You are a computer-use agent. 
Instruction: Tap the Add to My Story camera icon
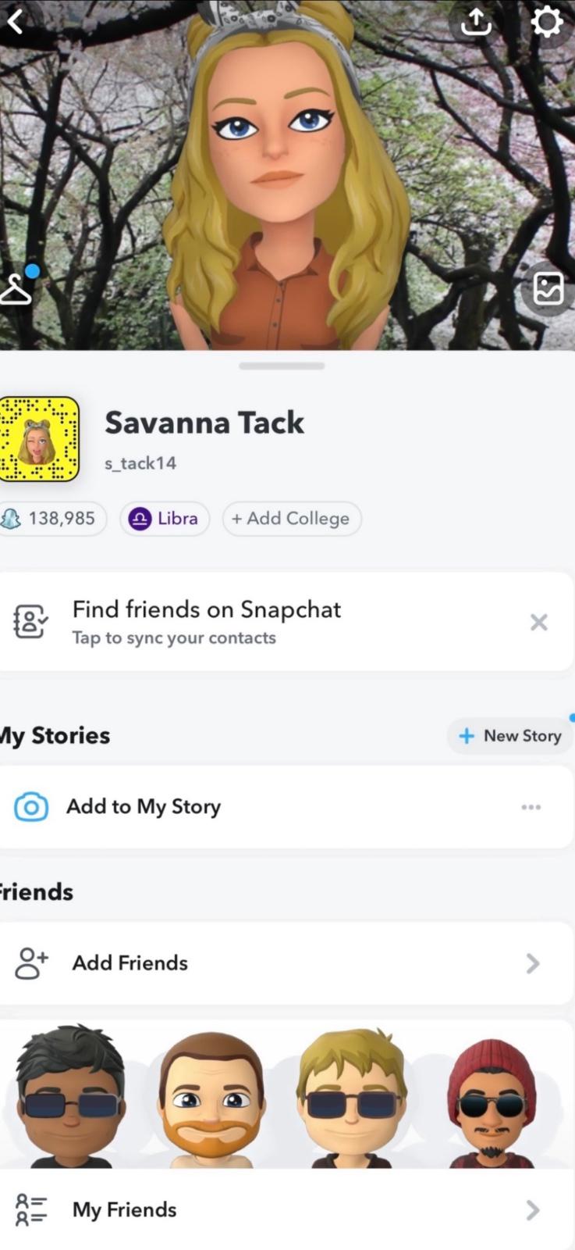[x=31, y=806]
